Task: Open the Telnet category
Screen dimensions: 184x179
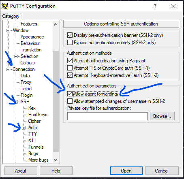Action: pos(26,89)
